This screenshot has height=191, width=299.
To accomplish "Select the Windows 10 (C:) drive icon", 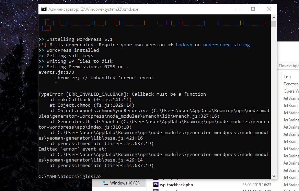I will click(x=105, y=183).
